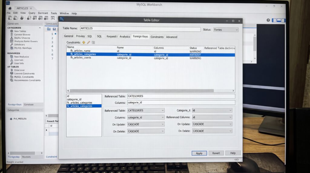Viewport: 310px width, 173px height.
Task: Toggle the left sidebar panel layout icon
Action: [274, 20]
